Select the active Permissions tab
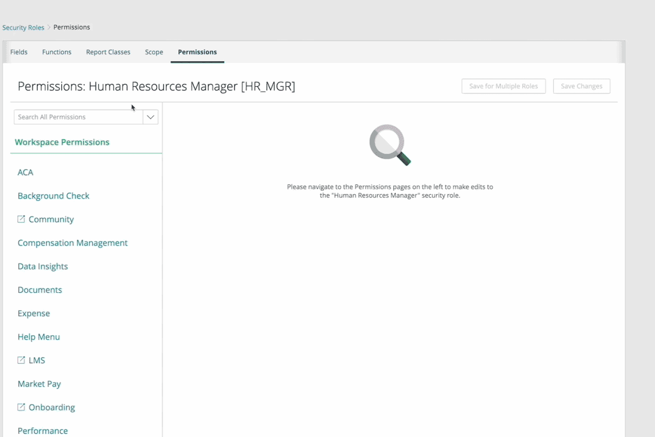Viewport: 655px width, 437px height. pyautogui.click(x=197, y=52)
